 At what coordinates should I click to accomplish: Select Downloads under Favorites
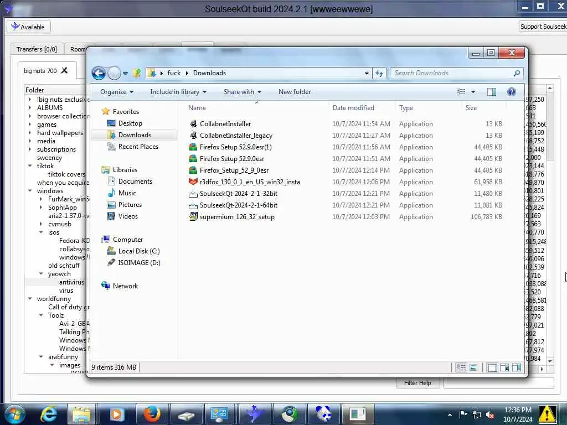(x=135, y=135)
